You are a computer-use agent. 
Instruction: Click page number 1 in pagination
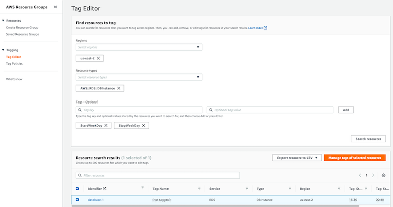(366, 175)
